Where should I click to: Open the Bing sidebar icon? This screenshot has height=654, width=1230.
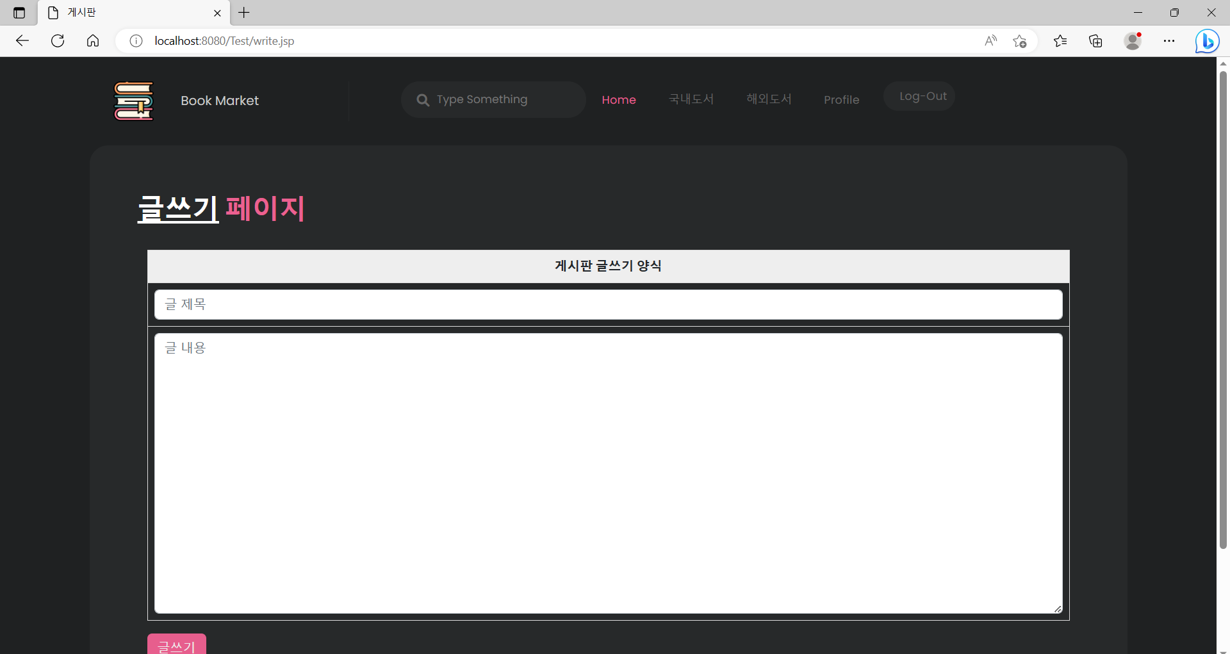coord(1207,40)
